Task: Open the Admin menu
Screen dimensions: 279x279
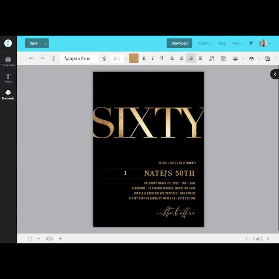Action: tap(205, 43)
